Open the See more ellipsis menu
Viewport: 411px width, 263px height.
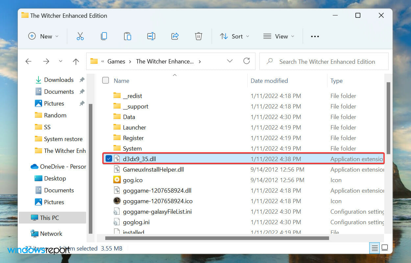(315, 36)
